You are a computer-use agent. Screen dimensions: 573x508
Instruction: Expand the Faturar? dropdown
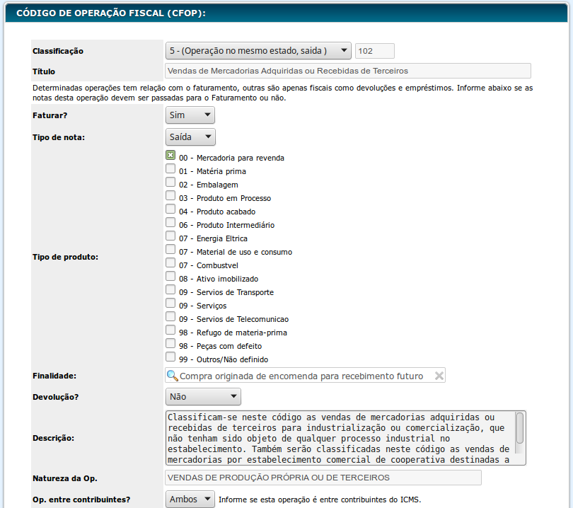(x=190, y=115)
